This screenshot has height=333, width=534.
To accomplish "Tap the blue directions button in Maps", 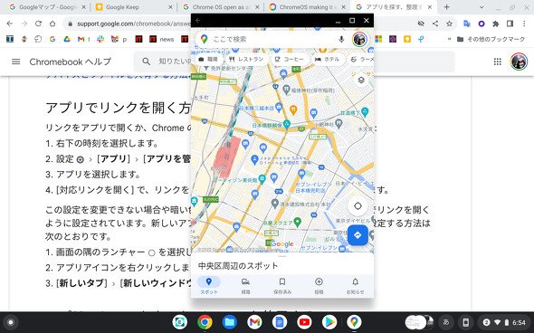I will [358, 235].
